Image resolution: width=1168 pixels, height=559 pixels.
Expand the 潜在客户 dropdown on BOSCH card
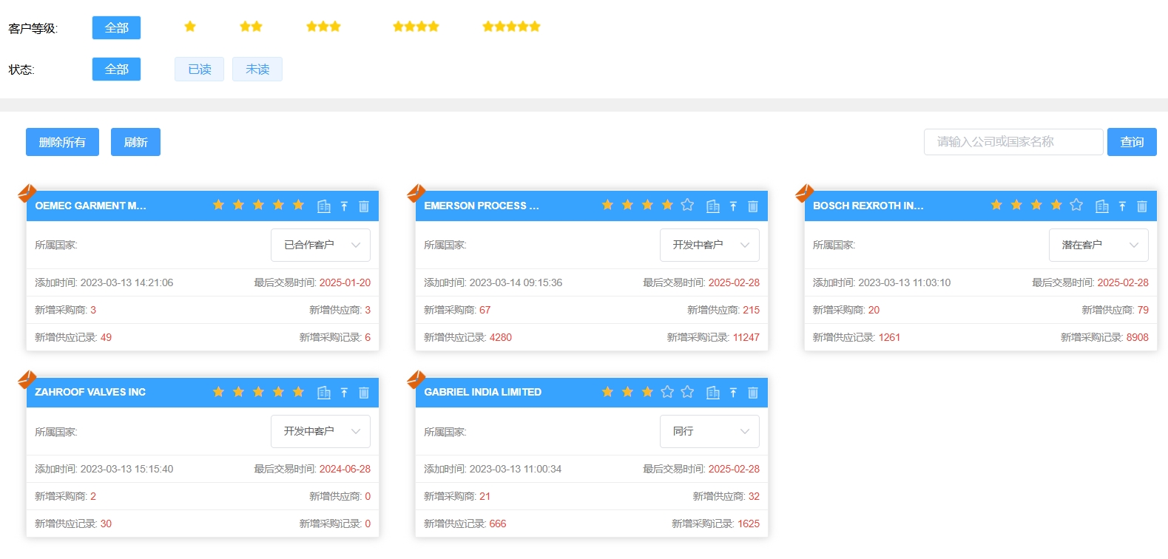1098,245
